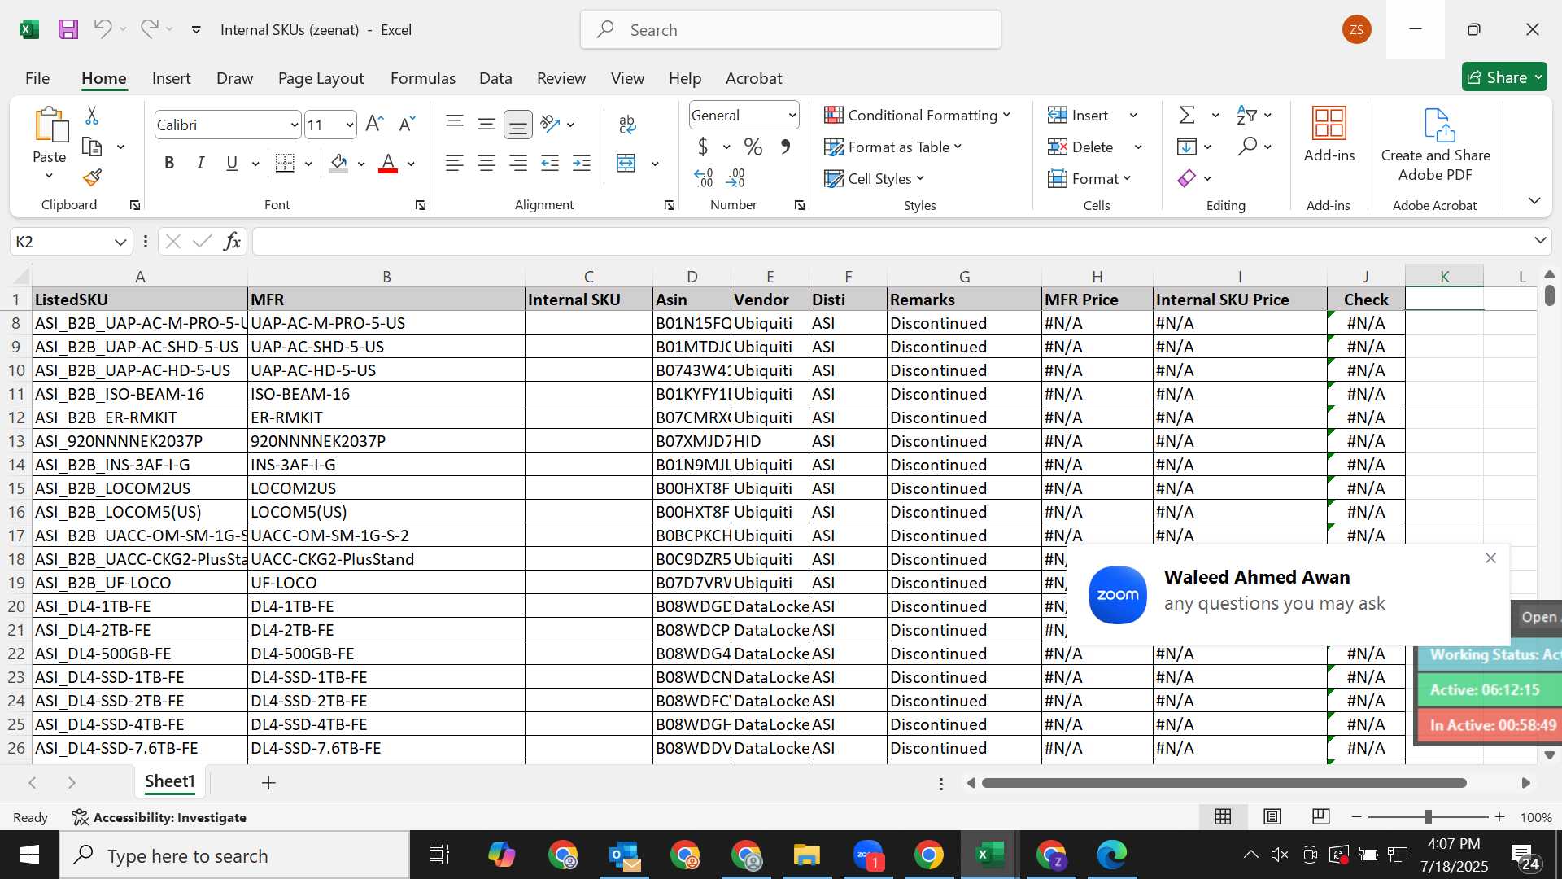Click the Undo arrow icon
The image size is (1562, 879).
point(103,29)
